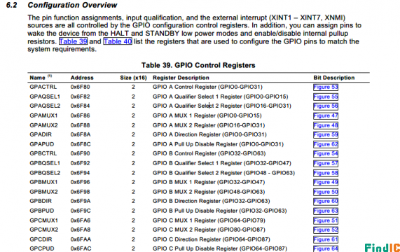Screen dimensions: 400x252
Task: Open Figure 52 link for GPCMUX2
Action: (326, 230)
